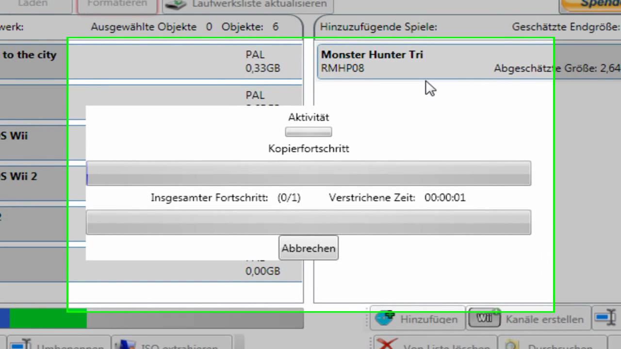
Task: Click the '(0/1)' progress counter
Action: [x=289, y=198]
